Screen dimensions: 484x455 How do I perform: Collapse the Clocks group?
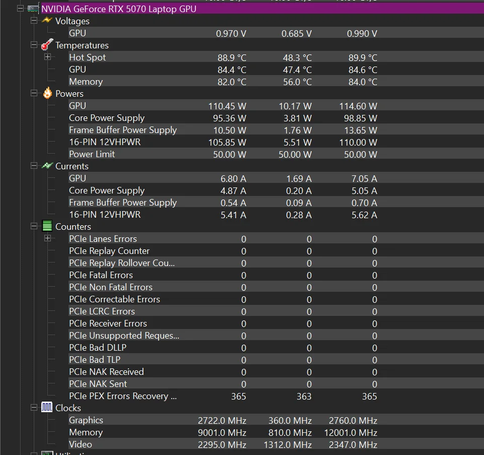(x=34, y=408)
